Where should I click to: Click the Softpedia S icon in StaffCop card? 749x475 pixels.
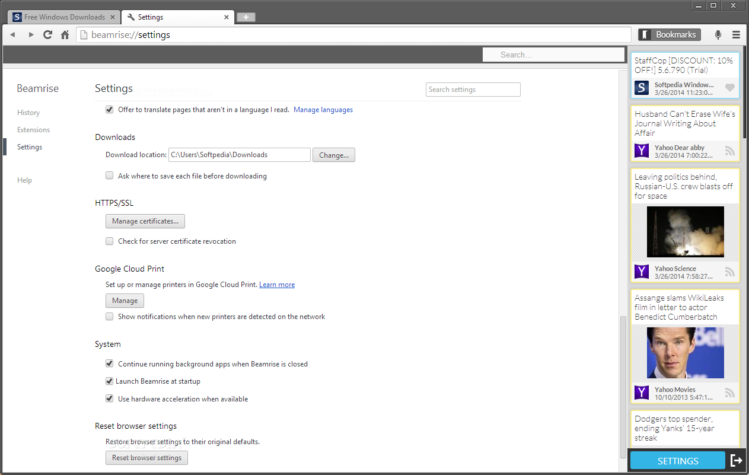(642, 88)
